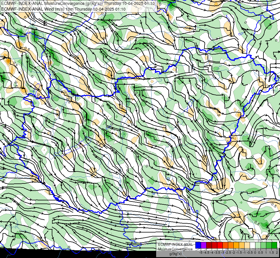Click the ECMWF-INDEX-ANAL label in the legend
Viewport: 280px width, 258px height.
[175, 245]
